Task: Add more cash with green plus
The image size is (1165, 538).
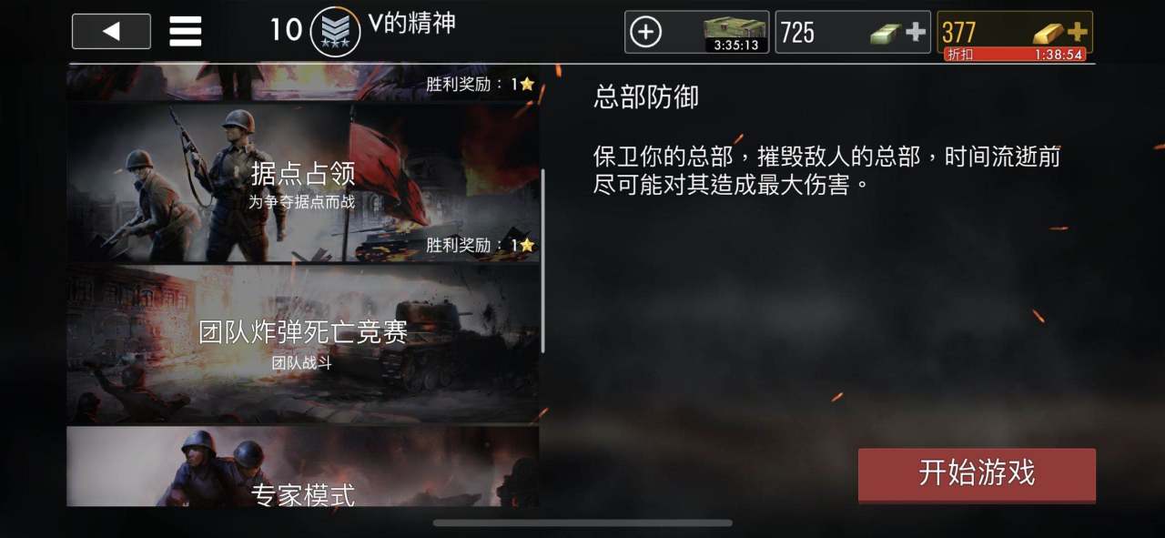Action: [916, 33]
